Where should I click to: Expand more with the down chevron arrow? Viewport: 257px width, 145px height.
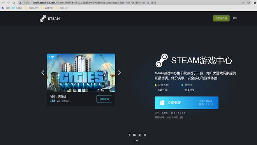(x=137, y=141)
